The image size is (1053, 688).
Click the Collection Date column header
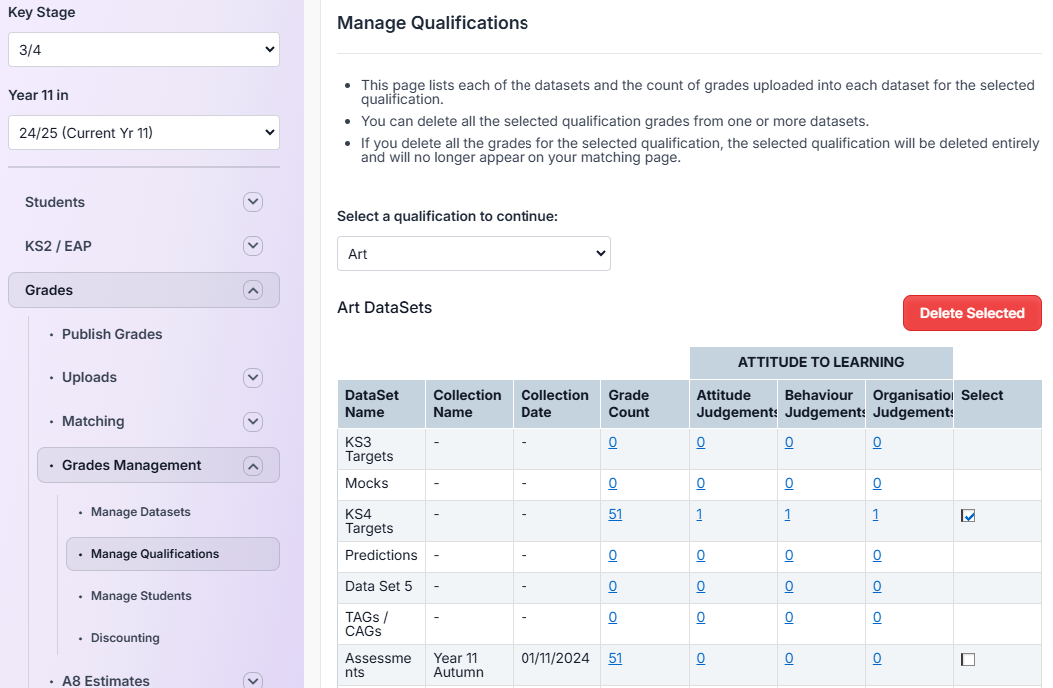click(x=556, y=404)
